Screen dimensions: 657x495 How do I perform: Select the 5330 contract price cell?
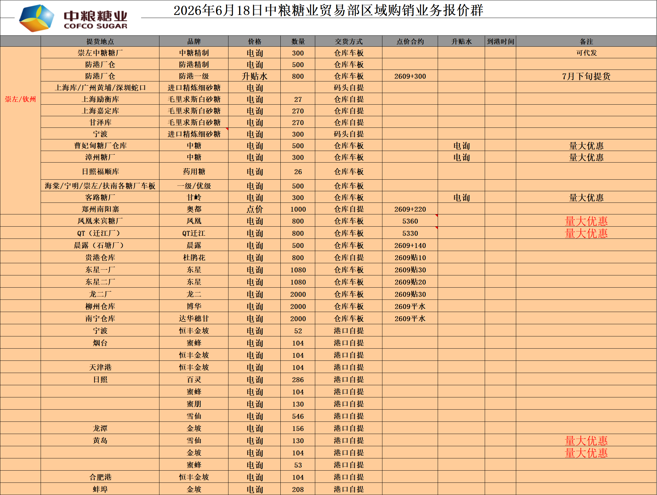click(x=410, y=233)
